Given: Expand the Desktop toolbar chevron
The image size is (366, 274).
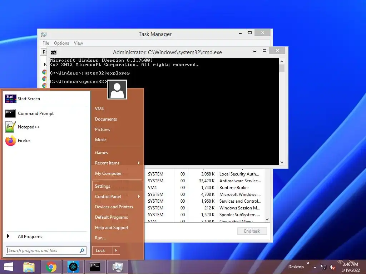Looking at the screenshot, I should click(x=308, y=263).
